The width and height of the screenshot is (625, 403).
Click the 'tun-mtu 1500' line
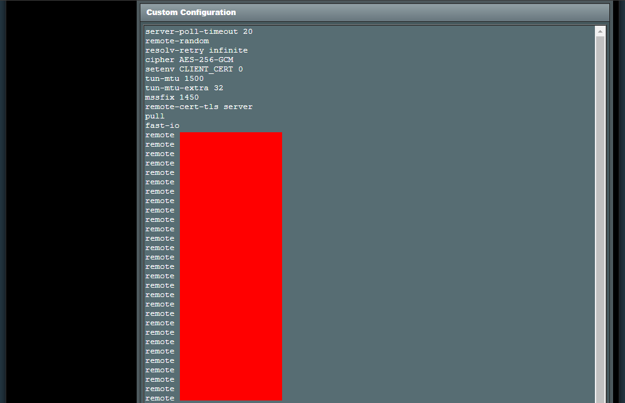click(x=174, y=78)
